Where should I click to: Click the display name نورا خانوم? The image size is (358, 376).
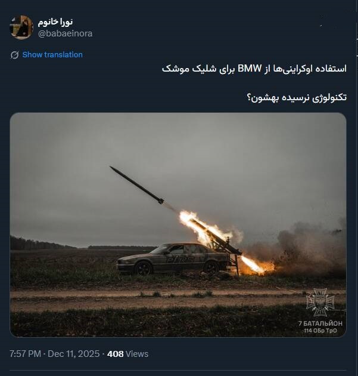click(55, 22)
